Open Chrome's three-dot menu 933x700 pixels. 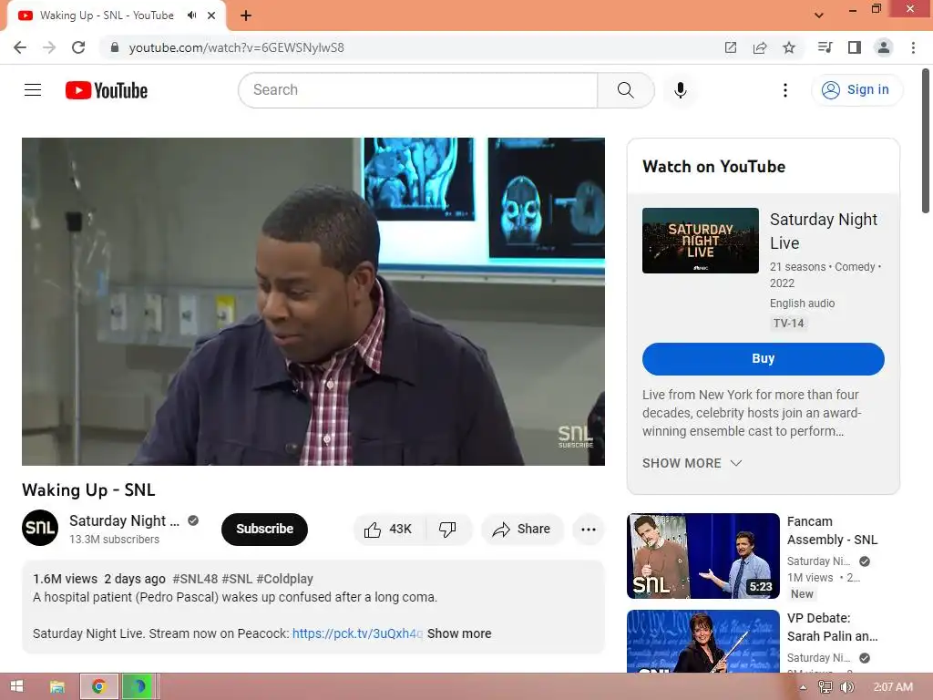pyautogui.click(x=913, y=47)
